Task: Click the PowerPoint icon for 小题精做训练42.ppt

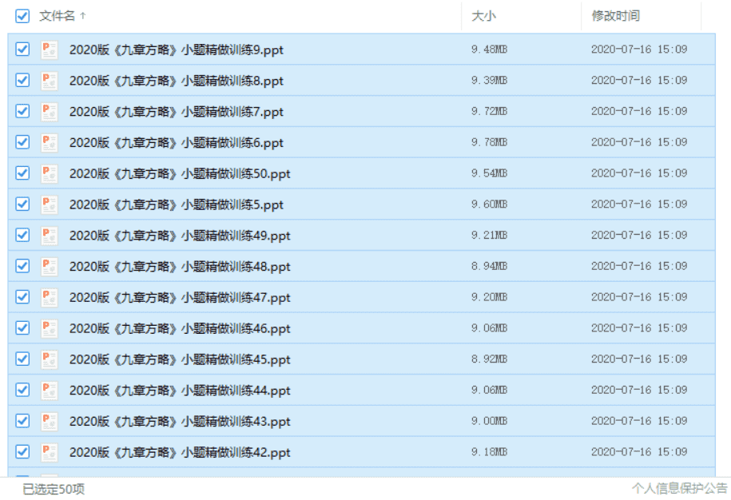Action: tap(49, 452)
